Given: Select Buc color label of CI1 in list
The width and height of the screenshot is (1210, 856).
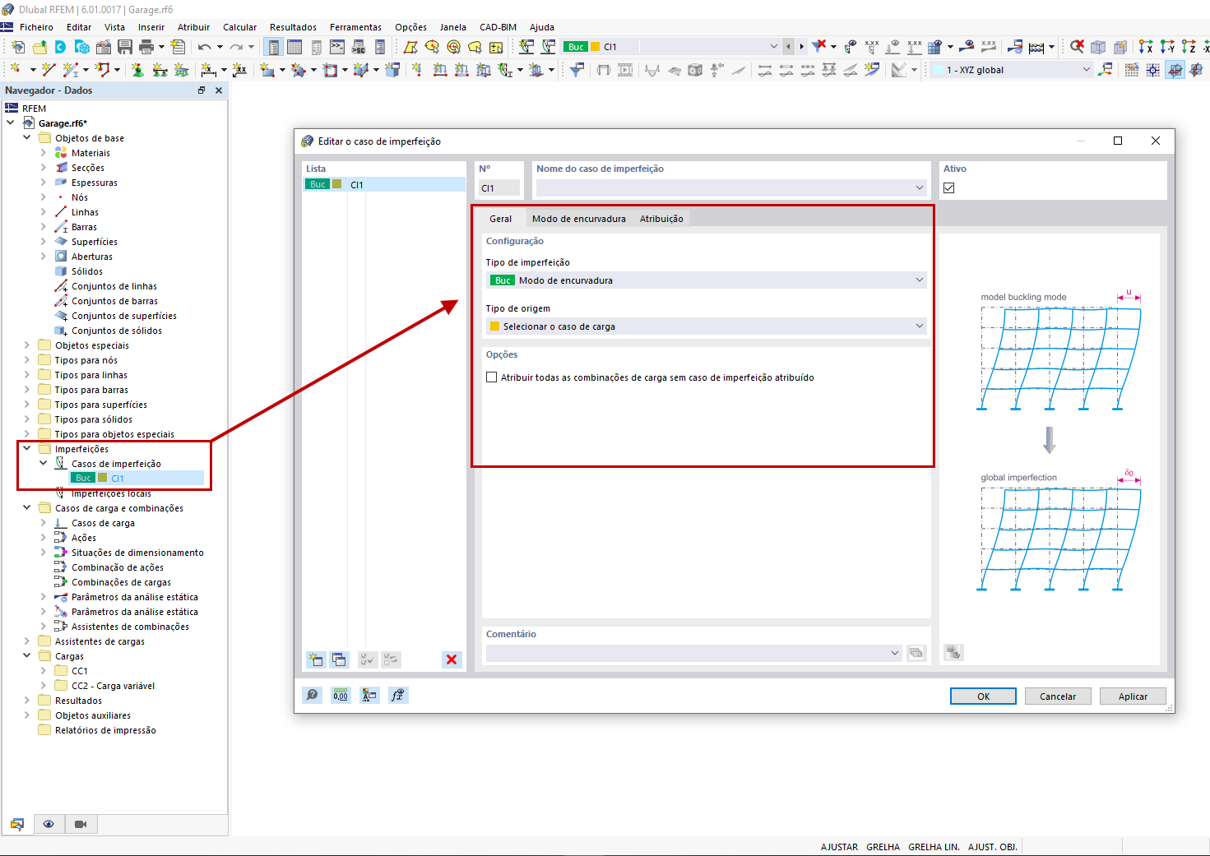Looking at the screenshot, I should pyautogui.click(x=317, y=183).
